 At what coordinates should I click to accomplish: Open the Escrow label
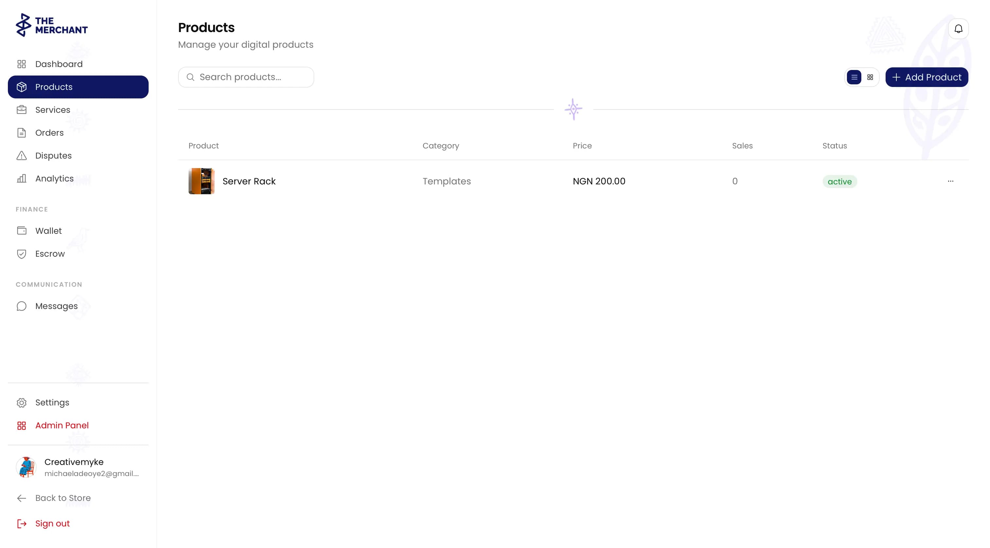(50, 254)
